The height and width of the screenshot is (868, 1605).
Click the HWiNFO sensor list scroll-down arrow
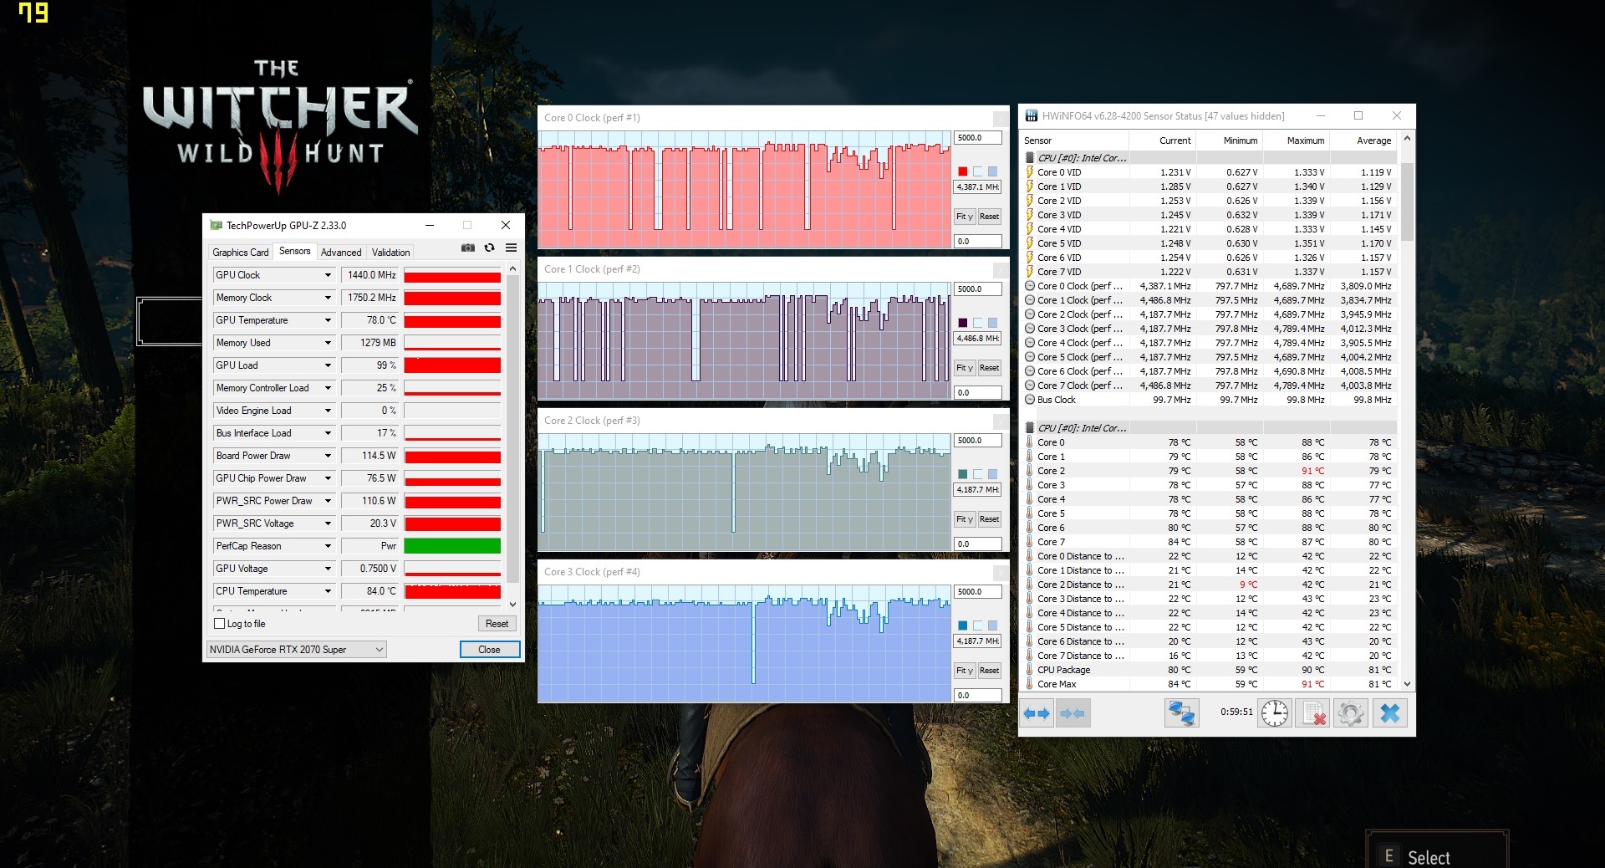click(x=1407, y=684)
